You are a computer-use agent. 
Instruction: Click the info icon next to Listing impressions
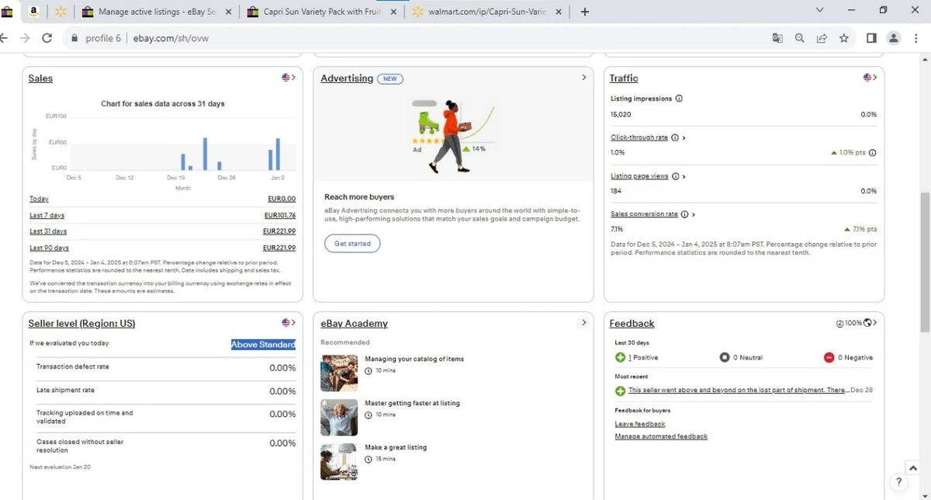point(679,99)
